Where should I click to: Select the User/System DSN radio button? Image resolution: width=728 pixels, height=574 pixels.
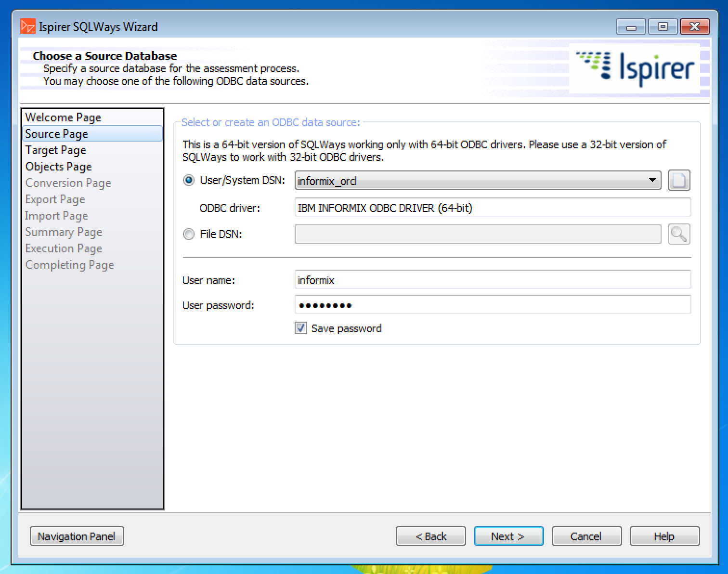(x=189, y=180)
